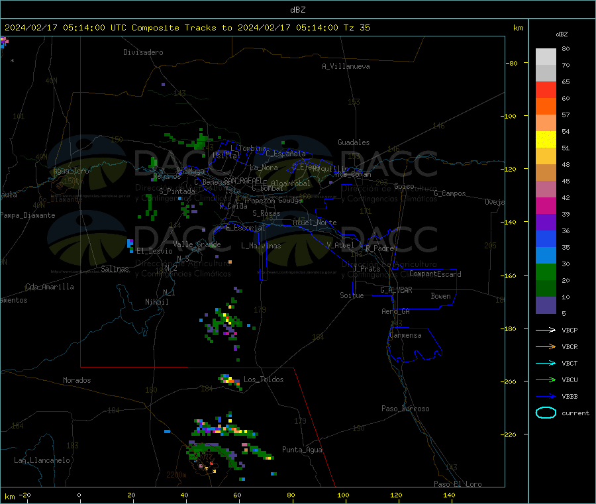Click the G_ALVEAR map label
Screen dimensions: 596x504
(x=396, y=290)
